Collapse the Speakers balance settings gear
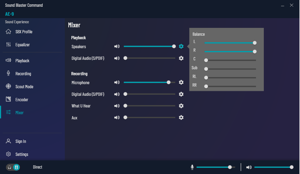The image size is (300, 174). [181, 47]
